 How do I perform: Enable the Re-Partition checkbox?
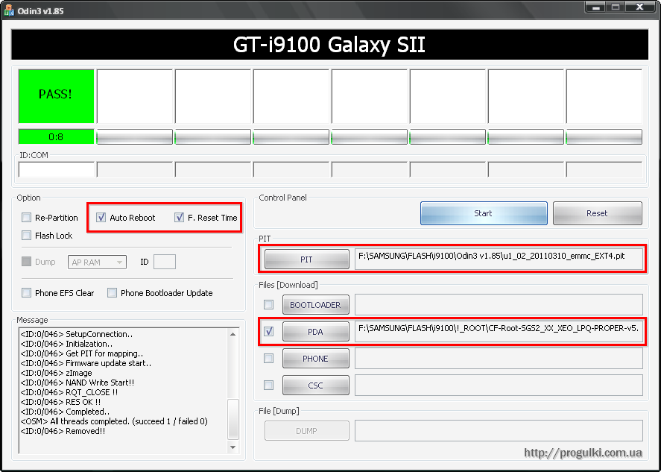coord(27,218)
